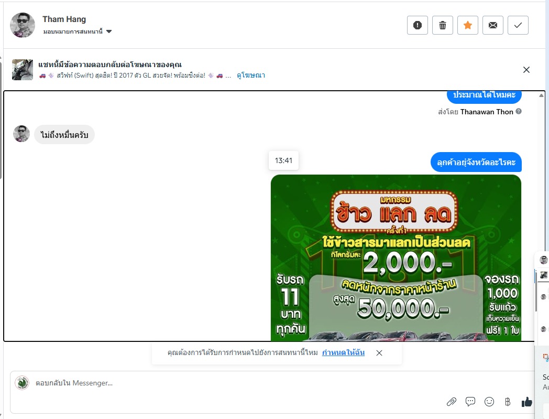
Task: Open Tham Hang profile picture in header
Action: pyautogui.click(x=23, y=25)
